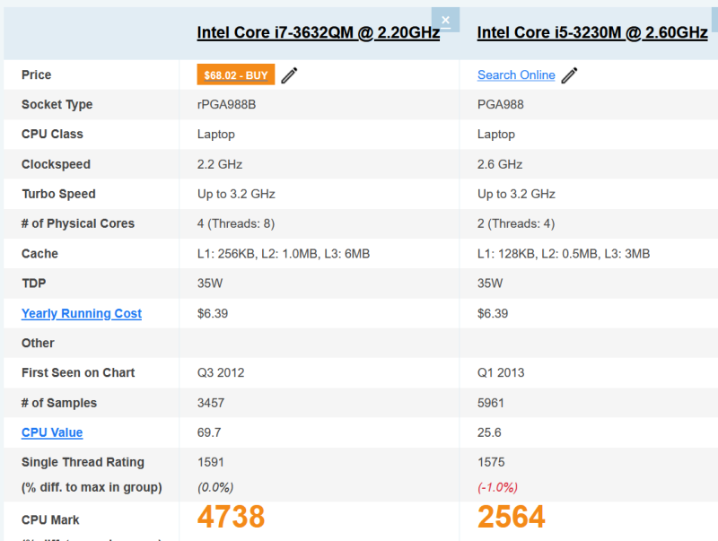Remove the i7-3632QM column with the X

pyautogui.click(x=445, y=20)
